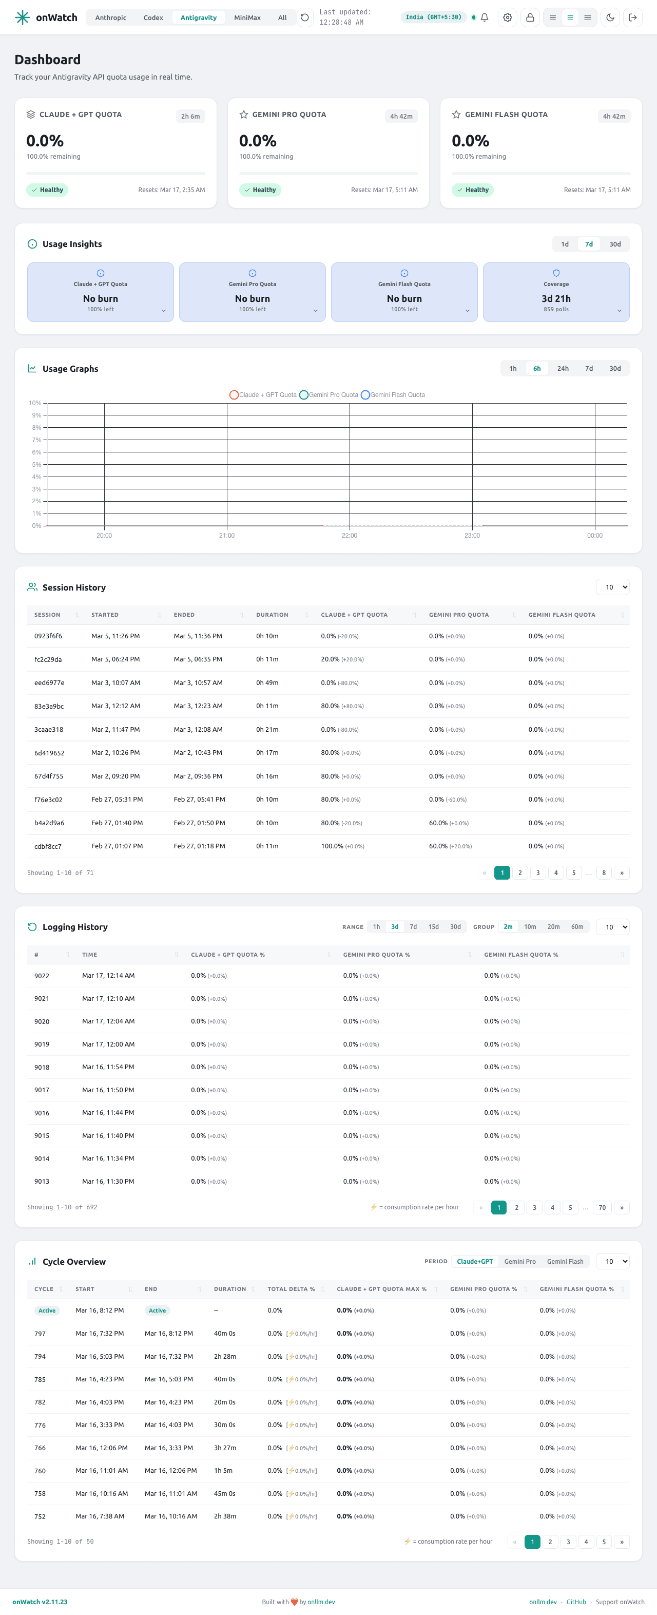657x1615 pixels.
Task: Toggle Gemini Flash Quota chart legend
Action: (x=393, y=395)
